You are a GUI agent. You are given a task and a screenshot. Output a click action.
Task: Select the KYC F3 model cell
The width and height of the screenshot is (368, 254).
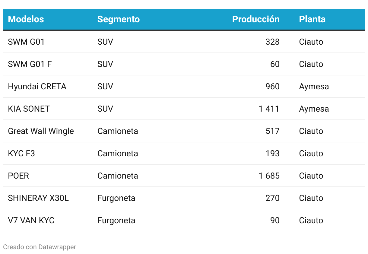pyautogui.click(x=21, y=153)
